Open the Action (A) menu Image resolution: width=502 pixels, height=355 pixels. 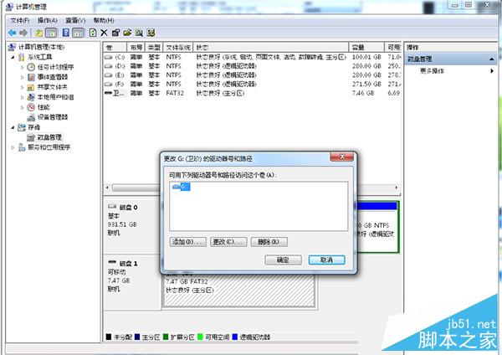coord(48,20)
